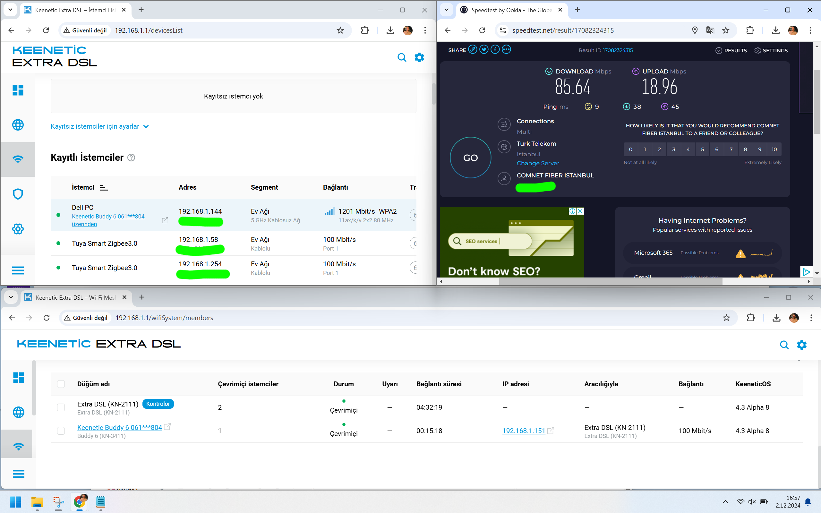Viewport: 821px width, 513px height.
Task: Open Keenetic Buddy 6 061***804 node link
Action: click(x=119, y=427)
